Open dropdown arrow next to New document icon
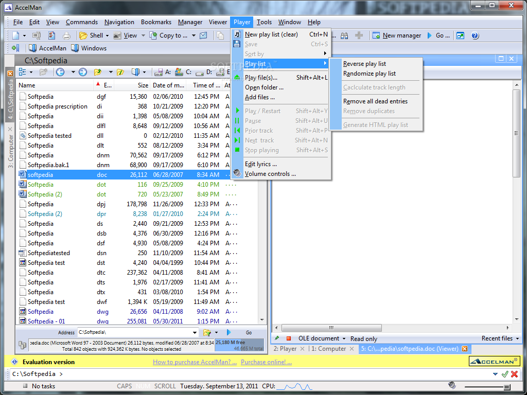 click(24, 35)
